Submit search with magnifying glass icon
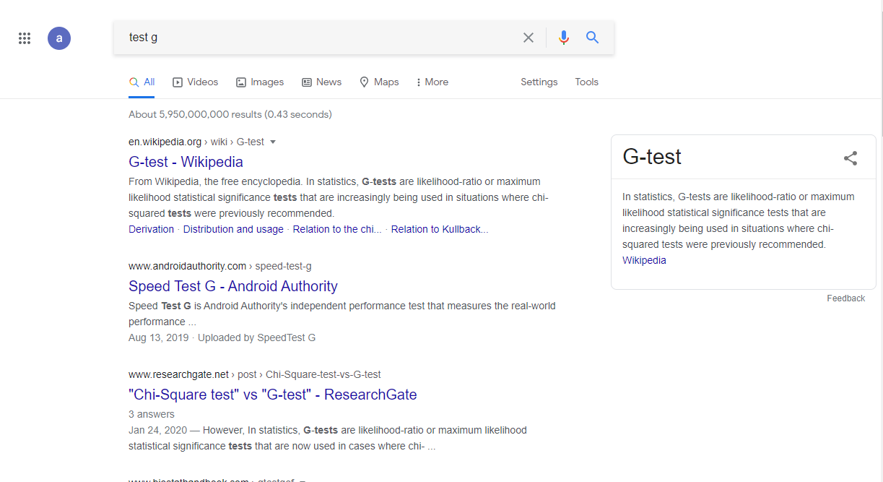The image size is (883, 482). 593,38
